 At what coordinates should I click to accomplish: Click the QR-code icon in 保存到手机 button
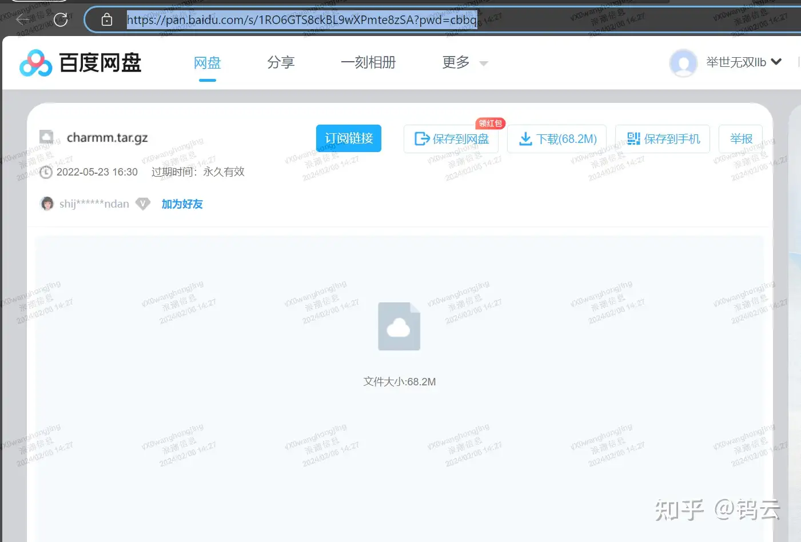pyautogui.click(x=633, y=138)
